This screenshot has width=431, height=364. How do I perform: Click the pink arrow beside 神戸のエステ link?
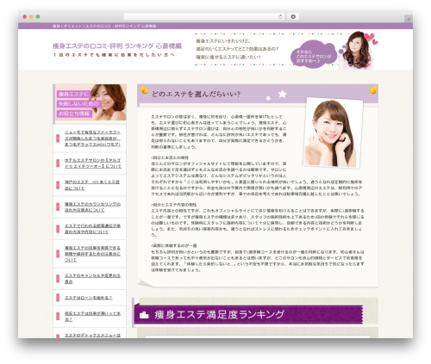58,185
